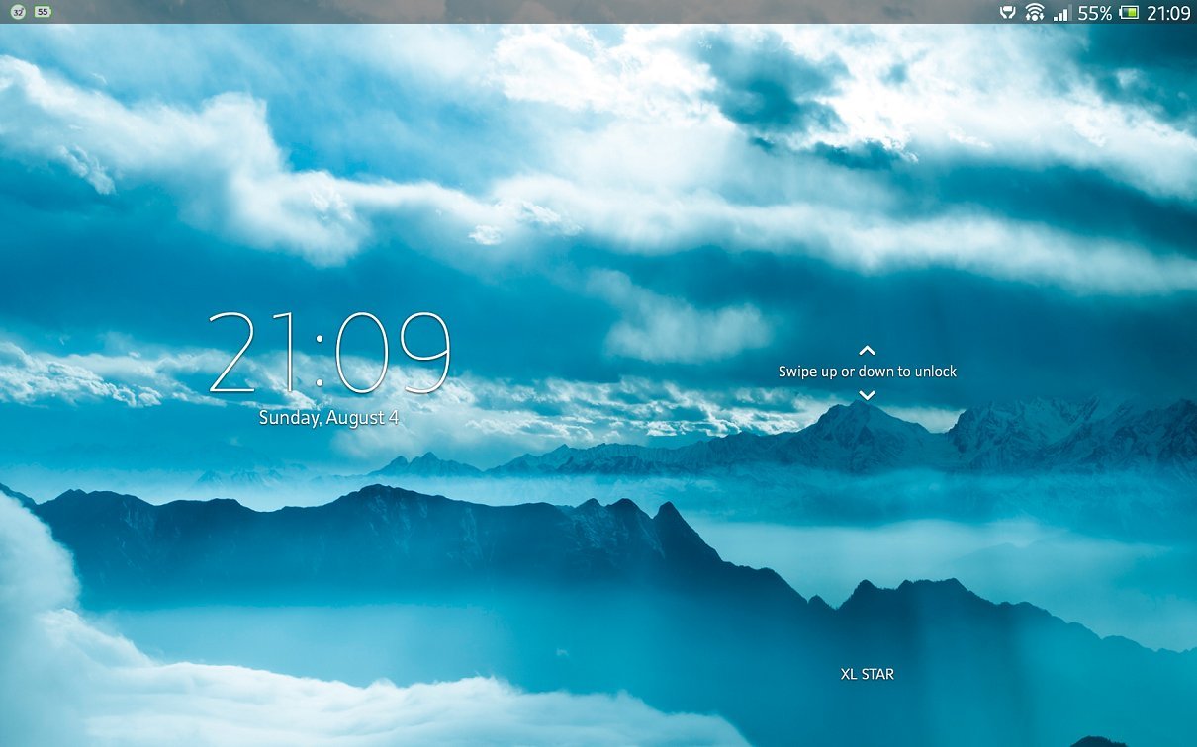Tap the large 21:09 lock screen clock

point(330,354)
